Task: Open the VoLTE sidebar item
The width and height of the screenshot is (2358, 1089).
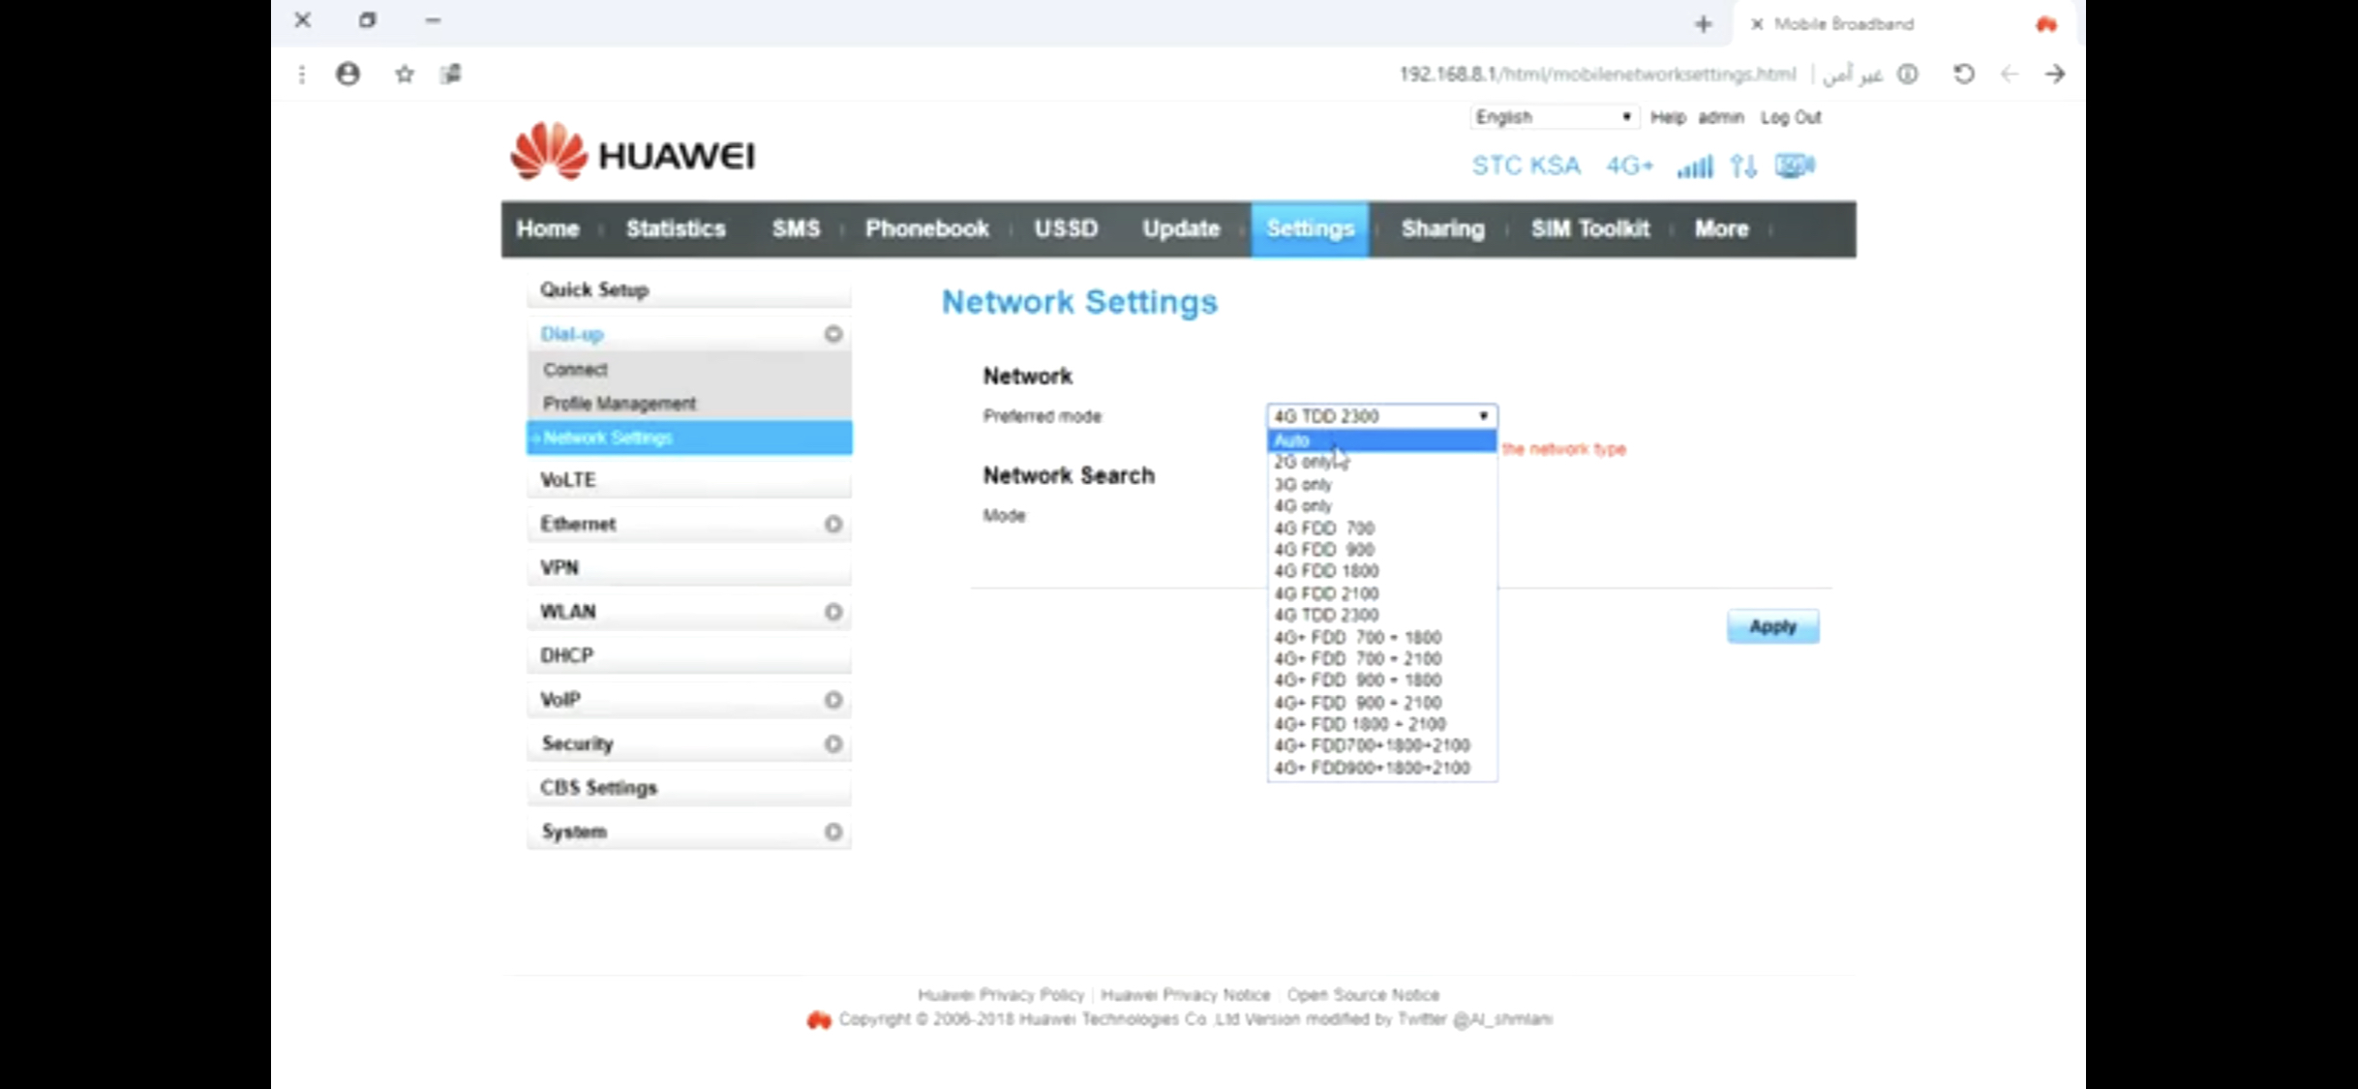Action: (688, 479)
